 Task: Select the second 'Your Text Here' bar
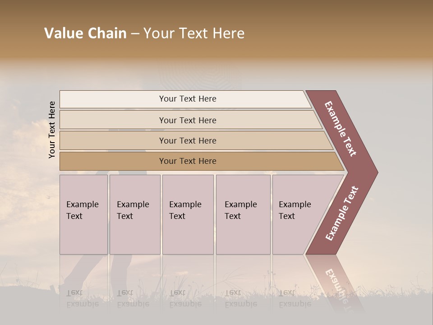pyautogui.click(x=187, y=120)
